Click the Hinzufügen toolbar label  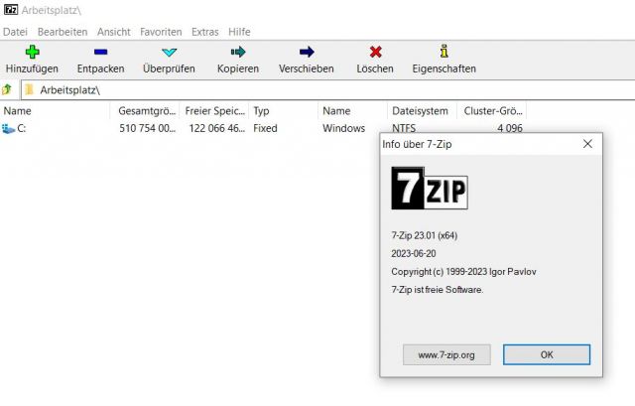(x=32, y=68)
